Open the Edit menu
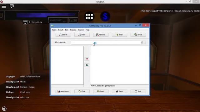Image resolution: width=200 pixels, height=112 pixels. click(67, 30)
